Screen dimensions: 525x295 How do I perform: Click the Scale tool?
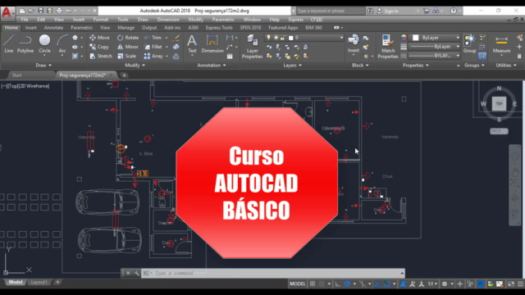(x=126, y=57)
